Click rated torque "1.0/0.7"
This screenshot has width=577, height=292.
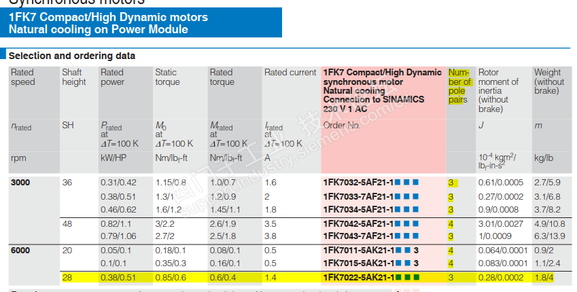223,183
